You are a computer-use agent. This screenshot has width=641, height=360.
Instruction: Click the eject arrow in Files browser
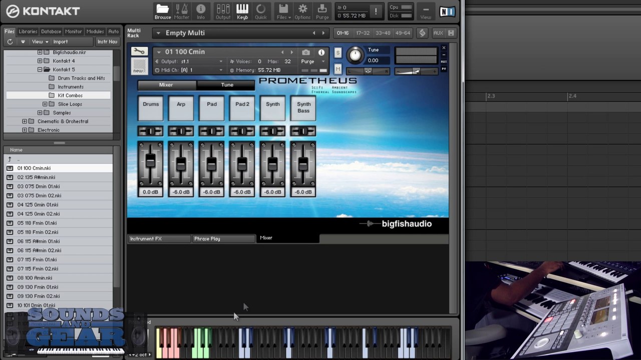[x=23, y=42]
